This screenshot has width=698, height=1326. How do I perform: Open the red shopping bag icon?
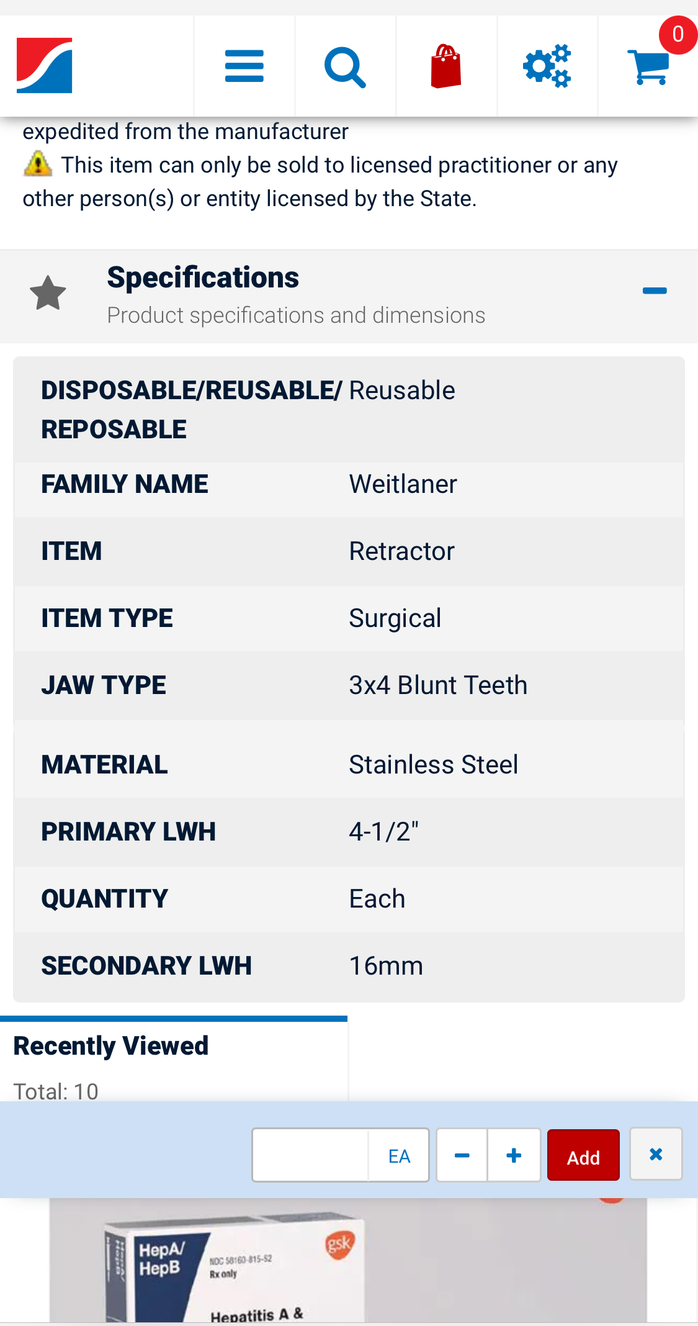click(x=446, y=65)
